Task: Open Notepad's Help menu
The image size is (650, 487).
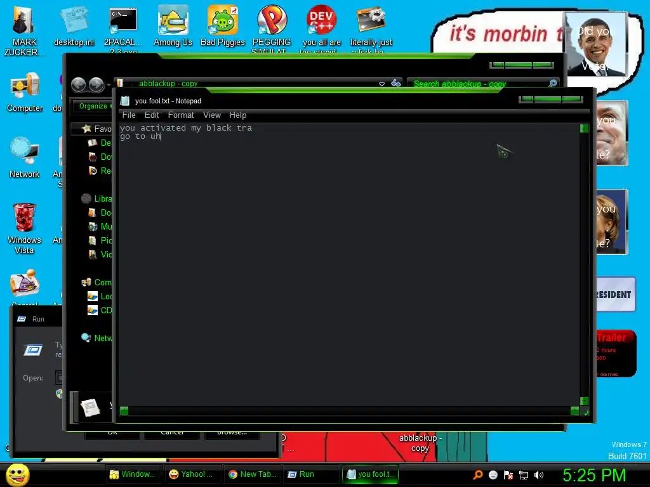Action: click(x=238, y=115)
